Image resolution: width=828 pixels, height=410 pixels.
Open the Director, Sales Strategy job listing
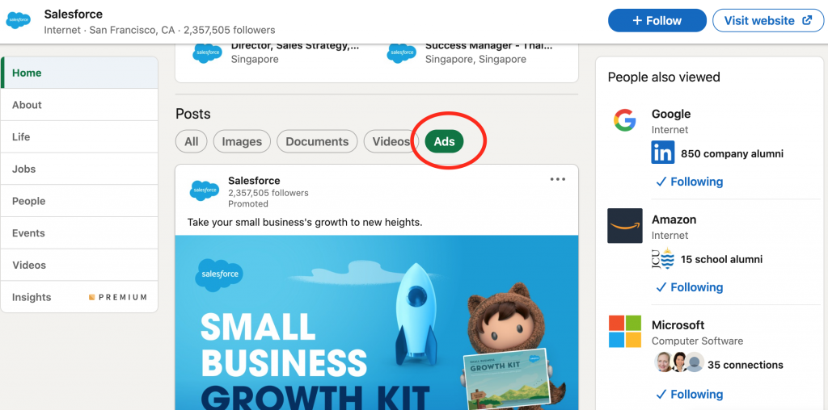(295, 46)
